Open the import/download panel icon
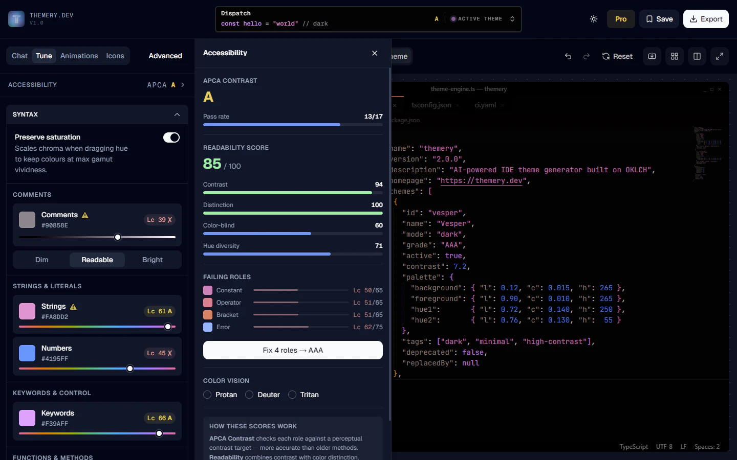The width and height of the screenshot is (737, 460). pyautogui.click(x=652, y=56)
